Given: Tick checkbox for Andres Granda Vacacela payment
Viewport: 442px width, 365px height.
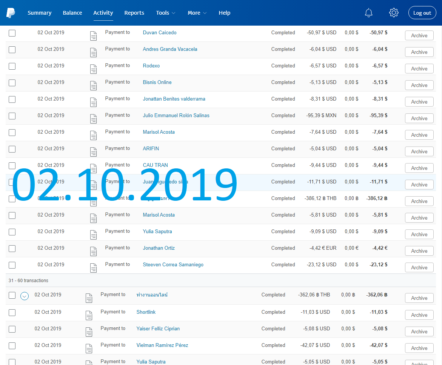Looking at the screenshot, I should coord(12,50).
